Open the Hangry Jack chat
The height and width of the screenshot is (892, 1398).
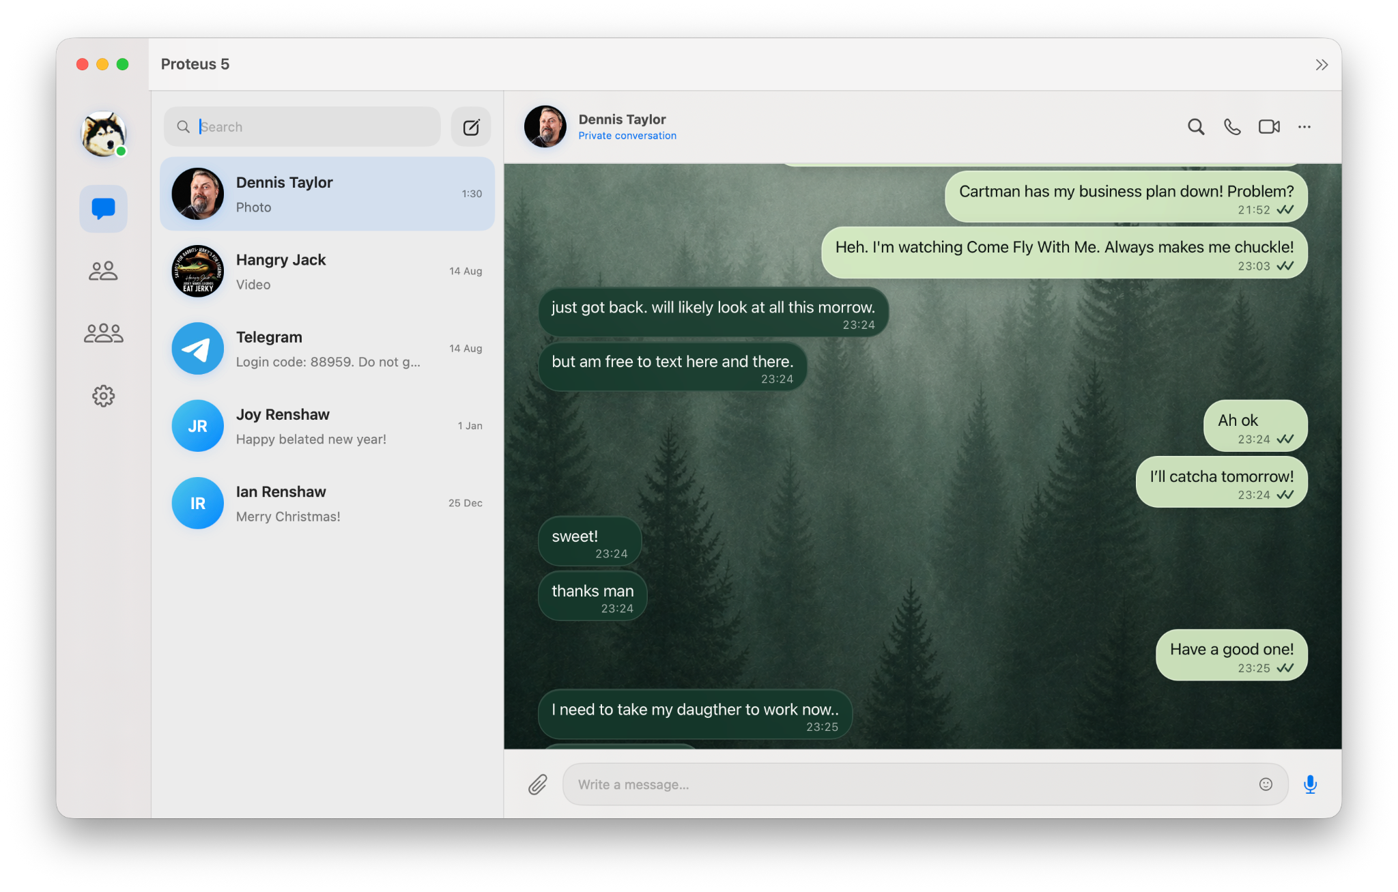tap(327, 271)
